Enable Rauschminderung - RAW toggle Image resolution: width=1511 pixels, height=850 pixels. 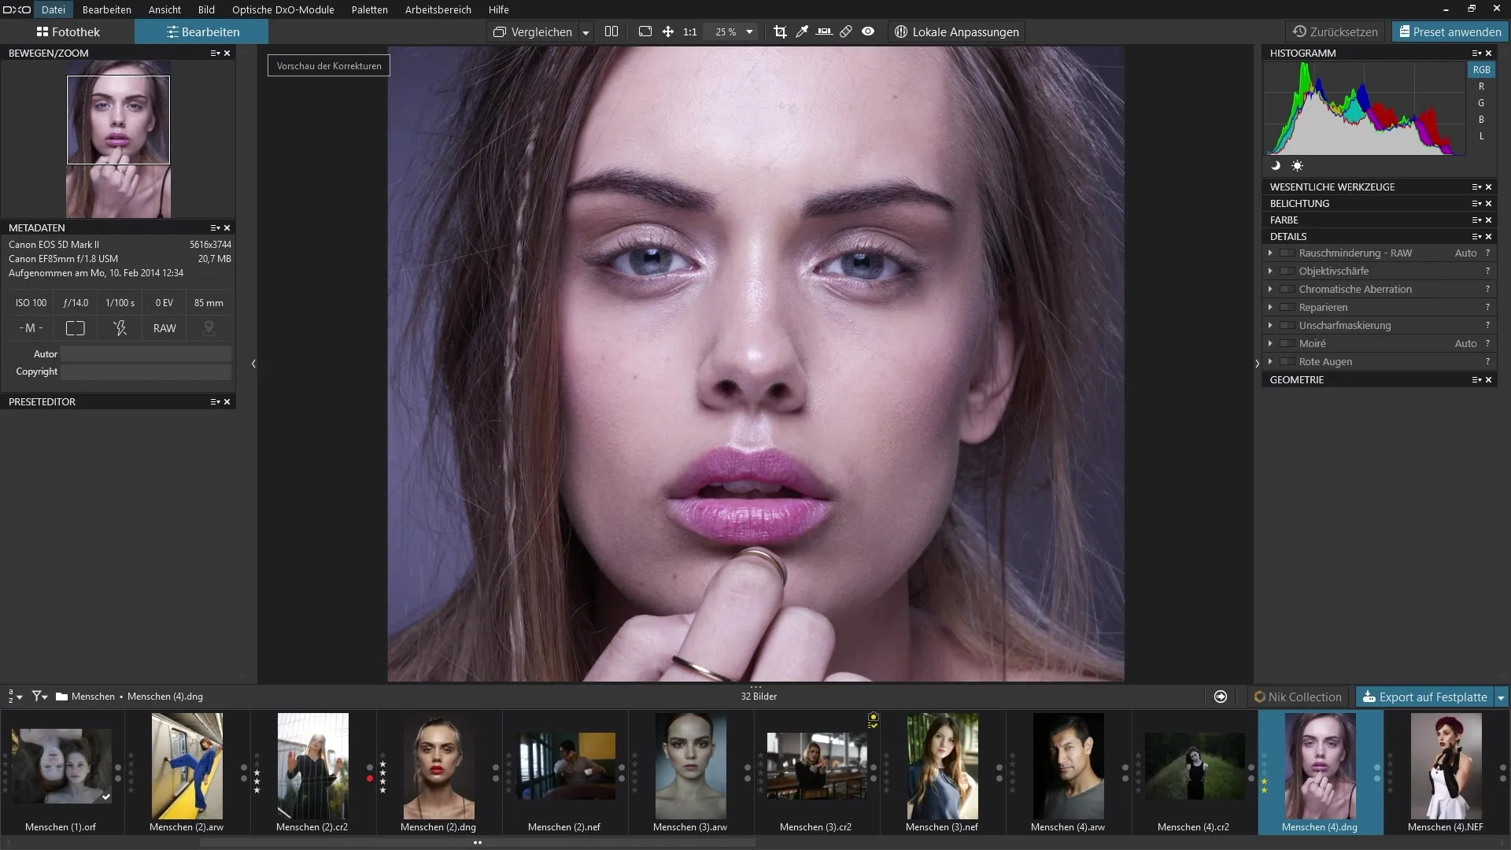1287,253
